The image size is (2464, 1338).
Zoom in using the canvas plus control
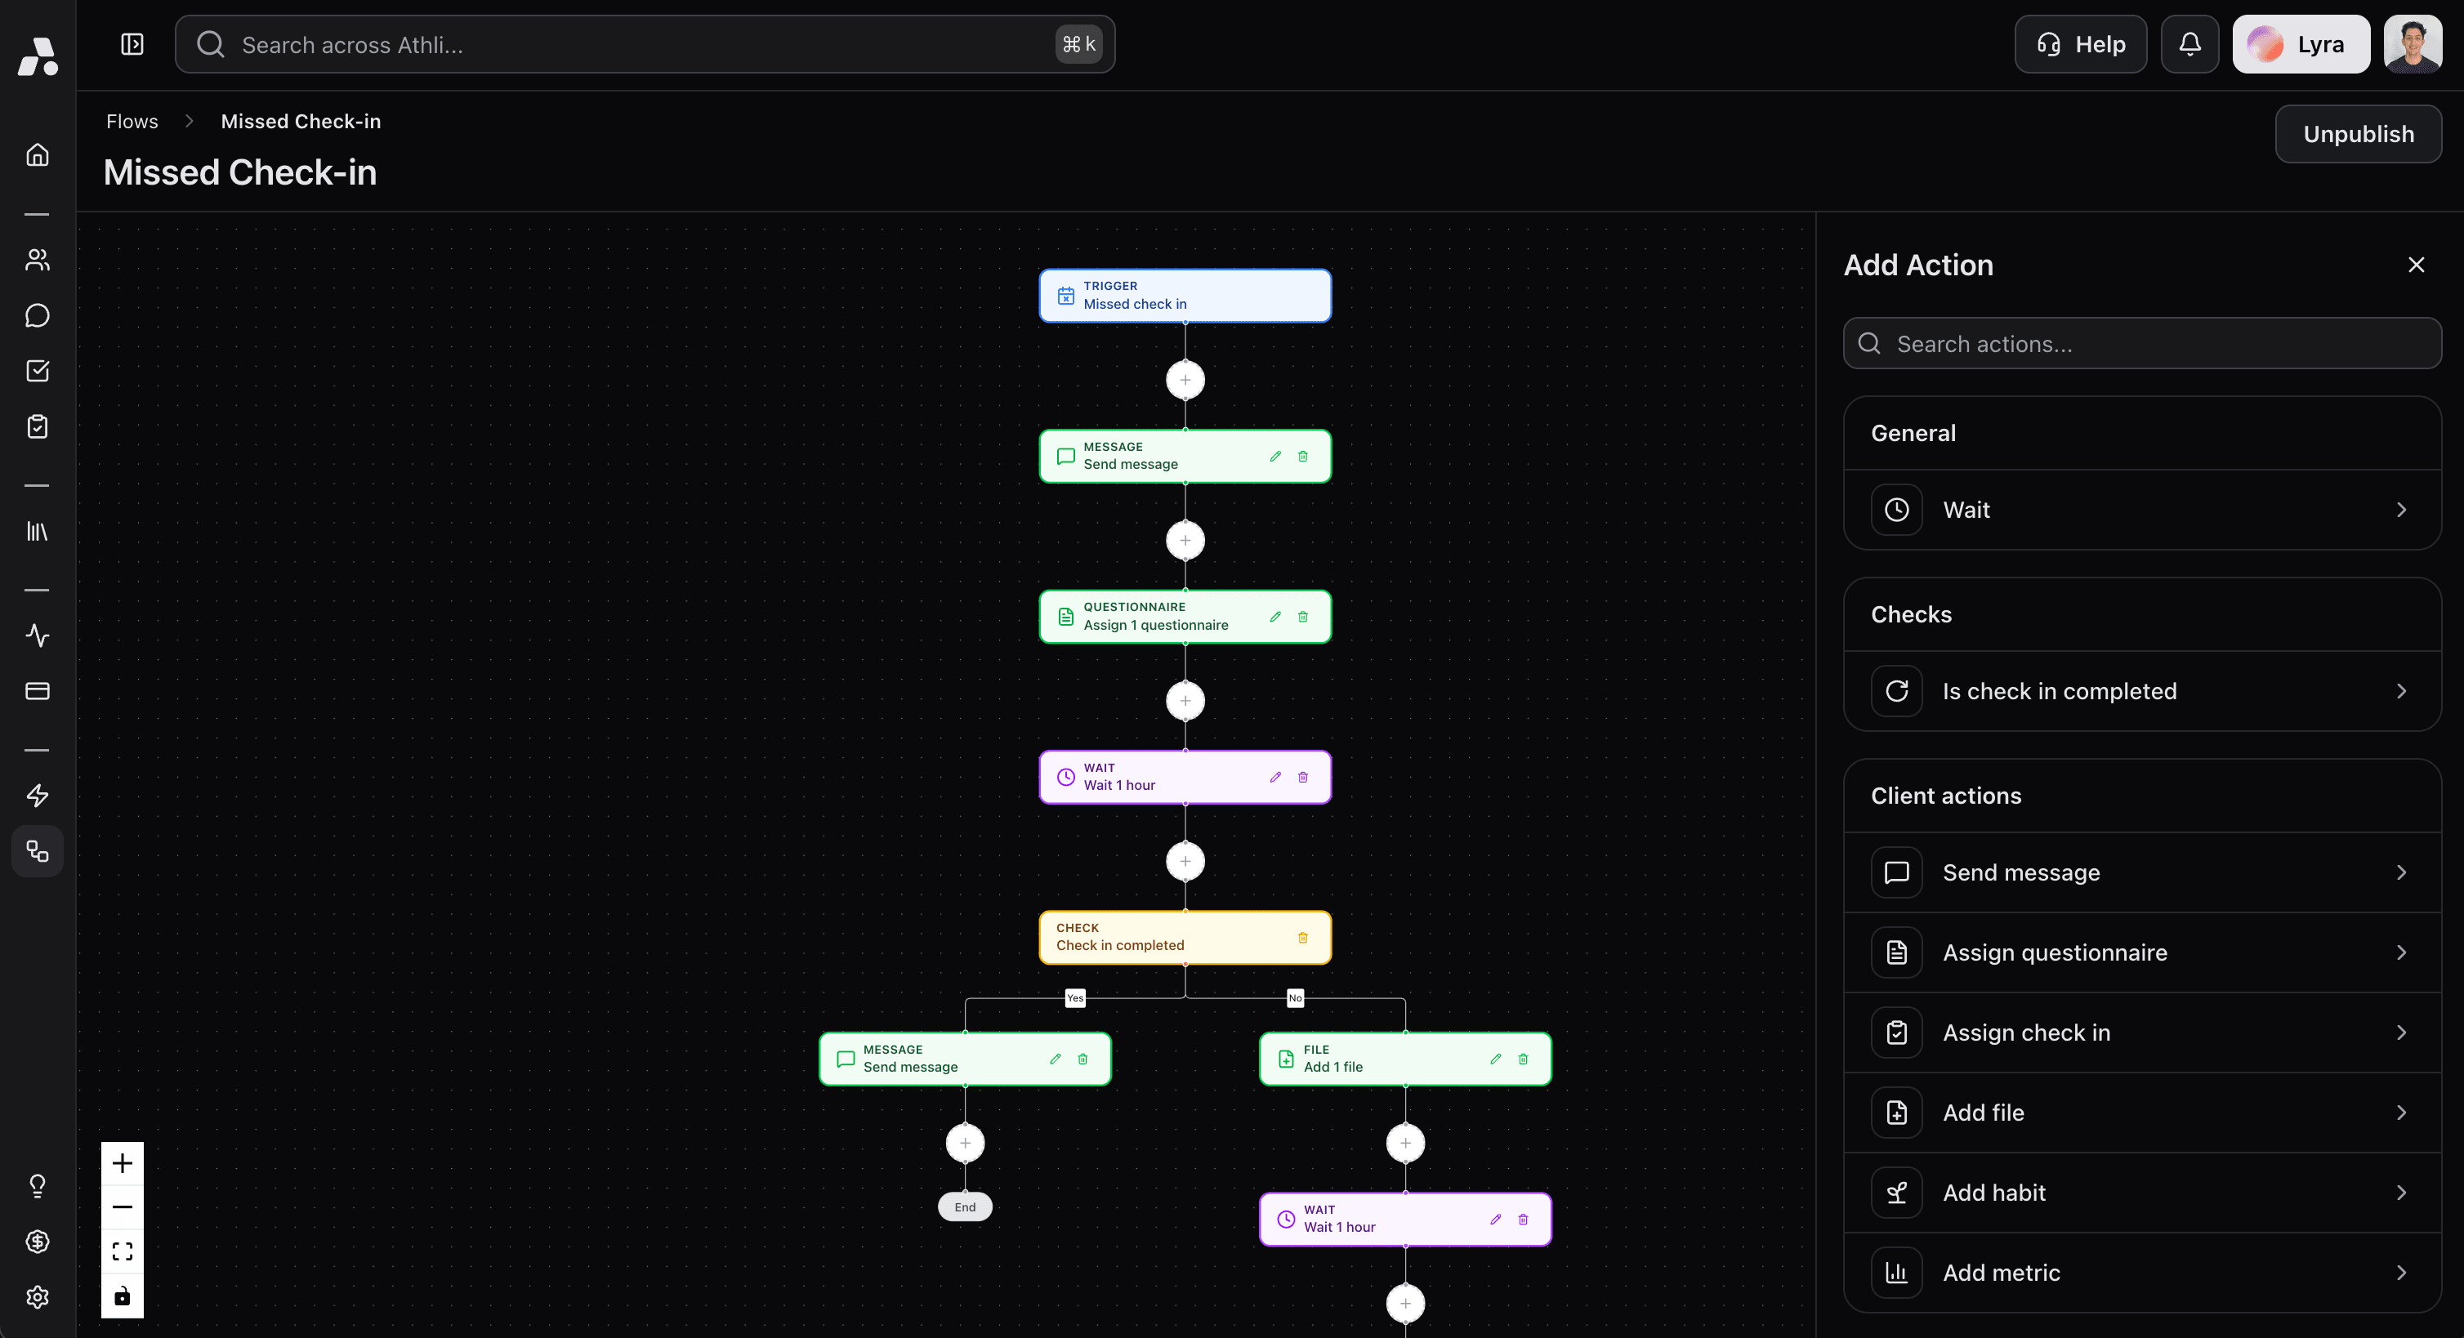[x=122, y=1162]
